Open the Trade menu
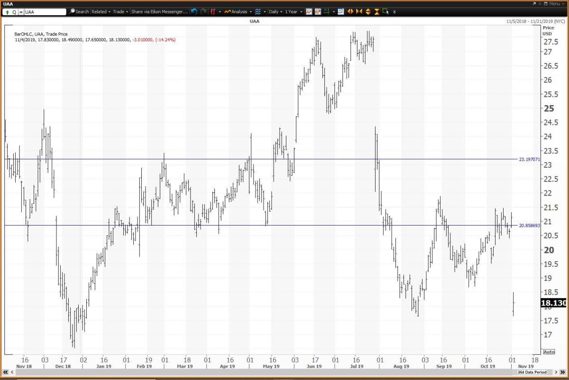Image resolution: width=569 pixels, height=380 pixels. click(x=120, y=11)
